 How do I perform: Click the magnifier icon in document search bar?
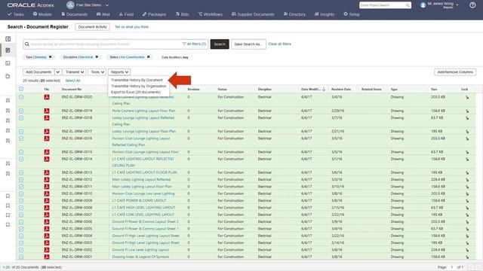coord(27,44)
